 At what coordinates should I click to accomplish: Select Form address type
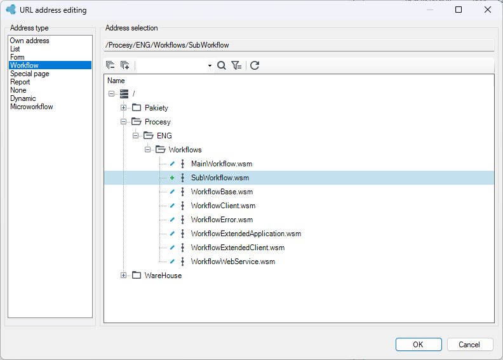(50, 57)
